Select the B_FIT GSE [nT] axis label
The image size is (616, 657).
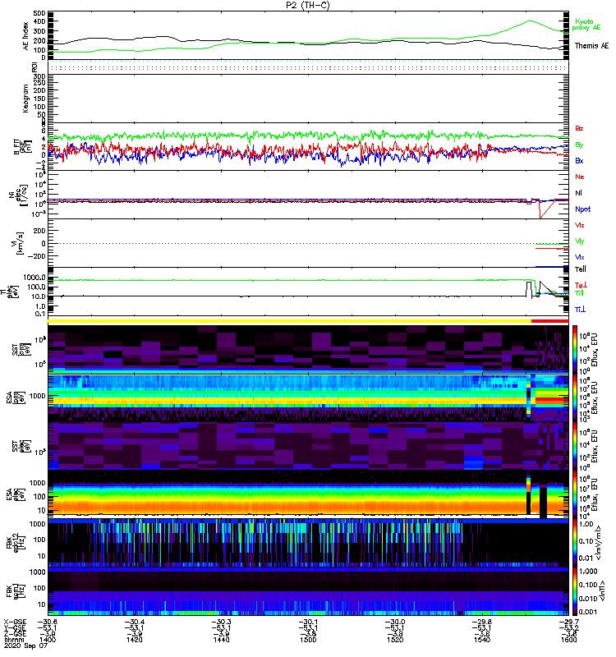coord(22,147)
